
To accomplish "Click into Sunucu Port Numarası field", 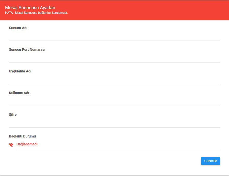I will (x=114, y=58).
